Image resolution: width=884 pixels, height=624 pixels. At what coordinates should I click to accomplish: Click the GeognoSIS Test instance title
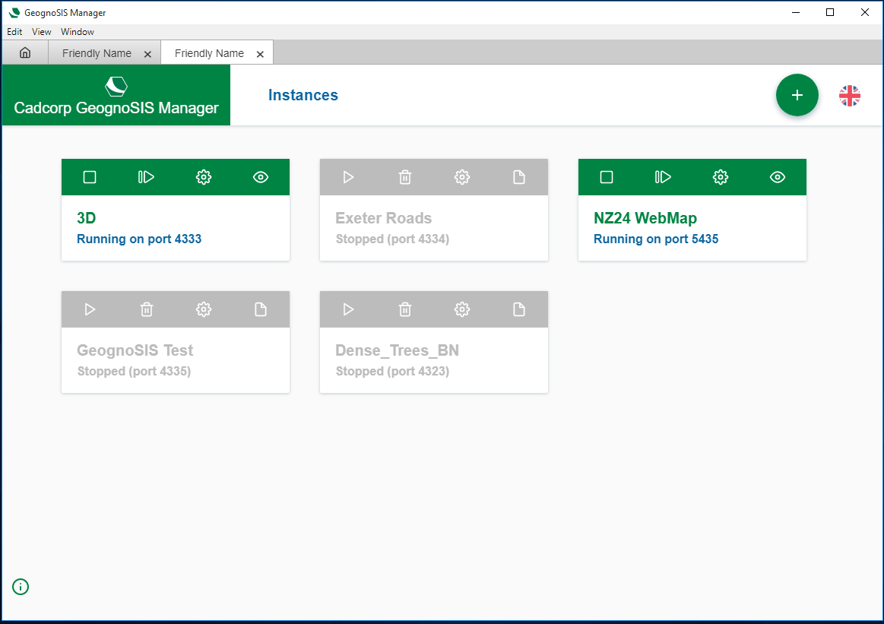pyautogui.click(x=135, y=350)
